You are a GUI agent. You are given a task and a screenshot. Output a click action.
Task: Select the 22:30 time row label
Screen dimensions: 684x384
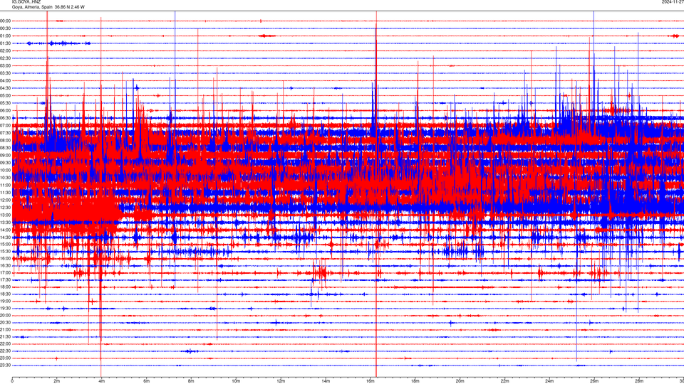[x=5, y=351]
